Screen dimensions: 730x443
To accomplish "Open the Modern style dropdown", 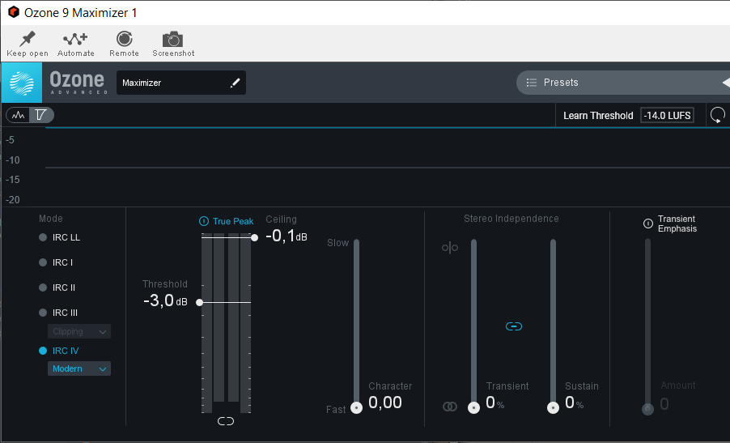I will click(x=79, y=369).
